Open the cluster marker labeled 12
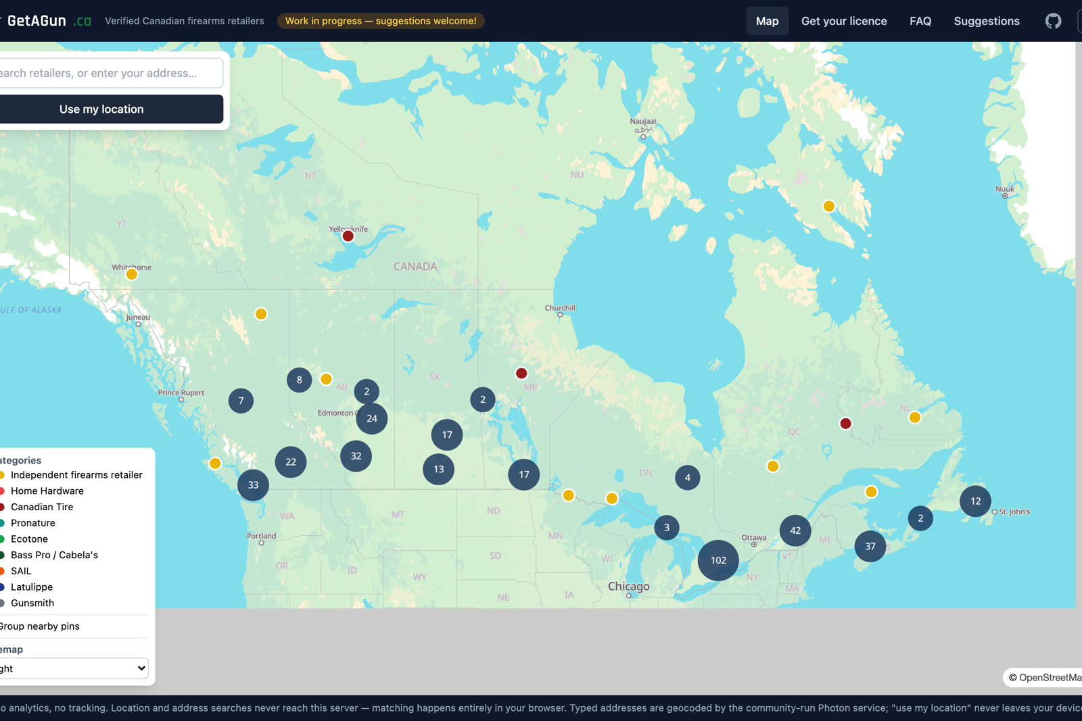Viewport: 1082px width, 721px height. point(975,501)
